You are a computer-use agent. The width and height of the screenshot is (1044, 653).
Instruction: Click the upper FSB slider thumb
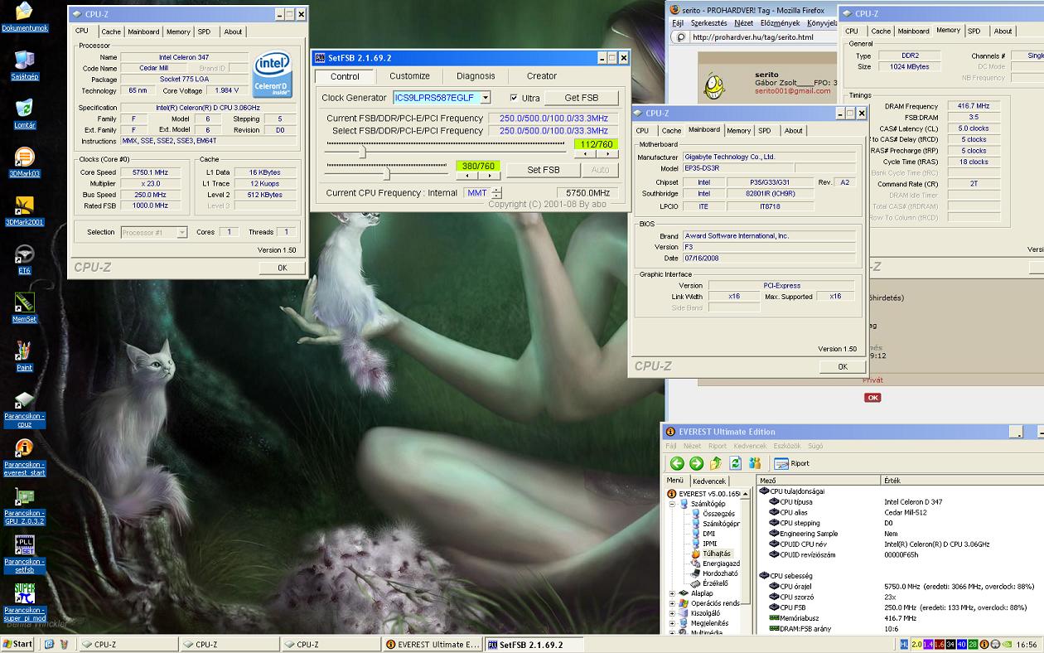pyautogui.click(x=363, y=151)
